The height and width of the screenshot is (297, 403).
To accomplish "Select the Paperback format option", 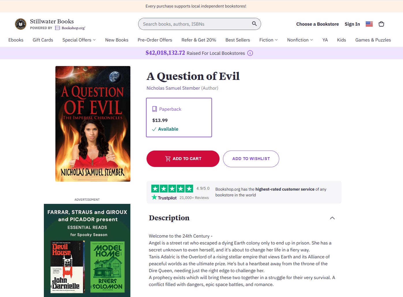I will (179, 117).
